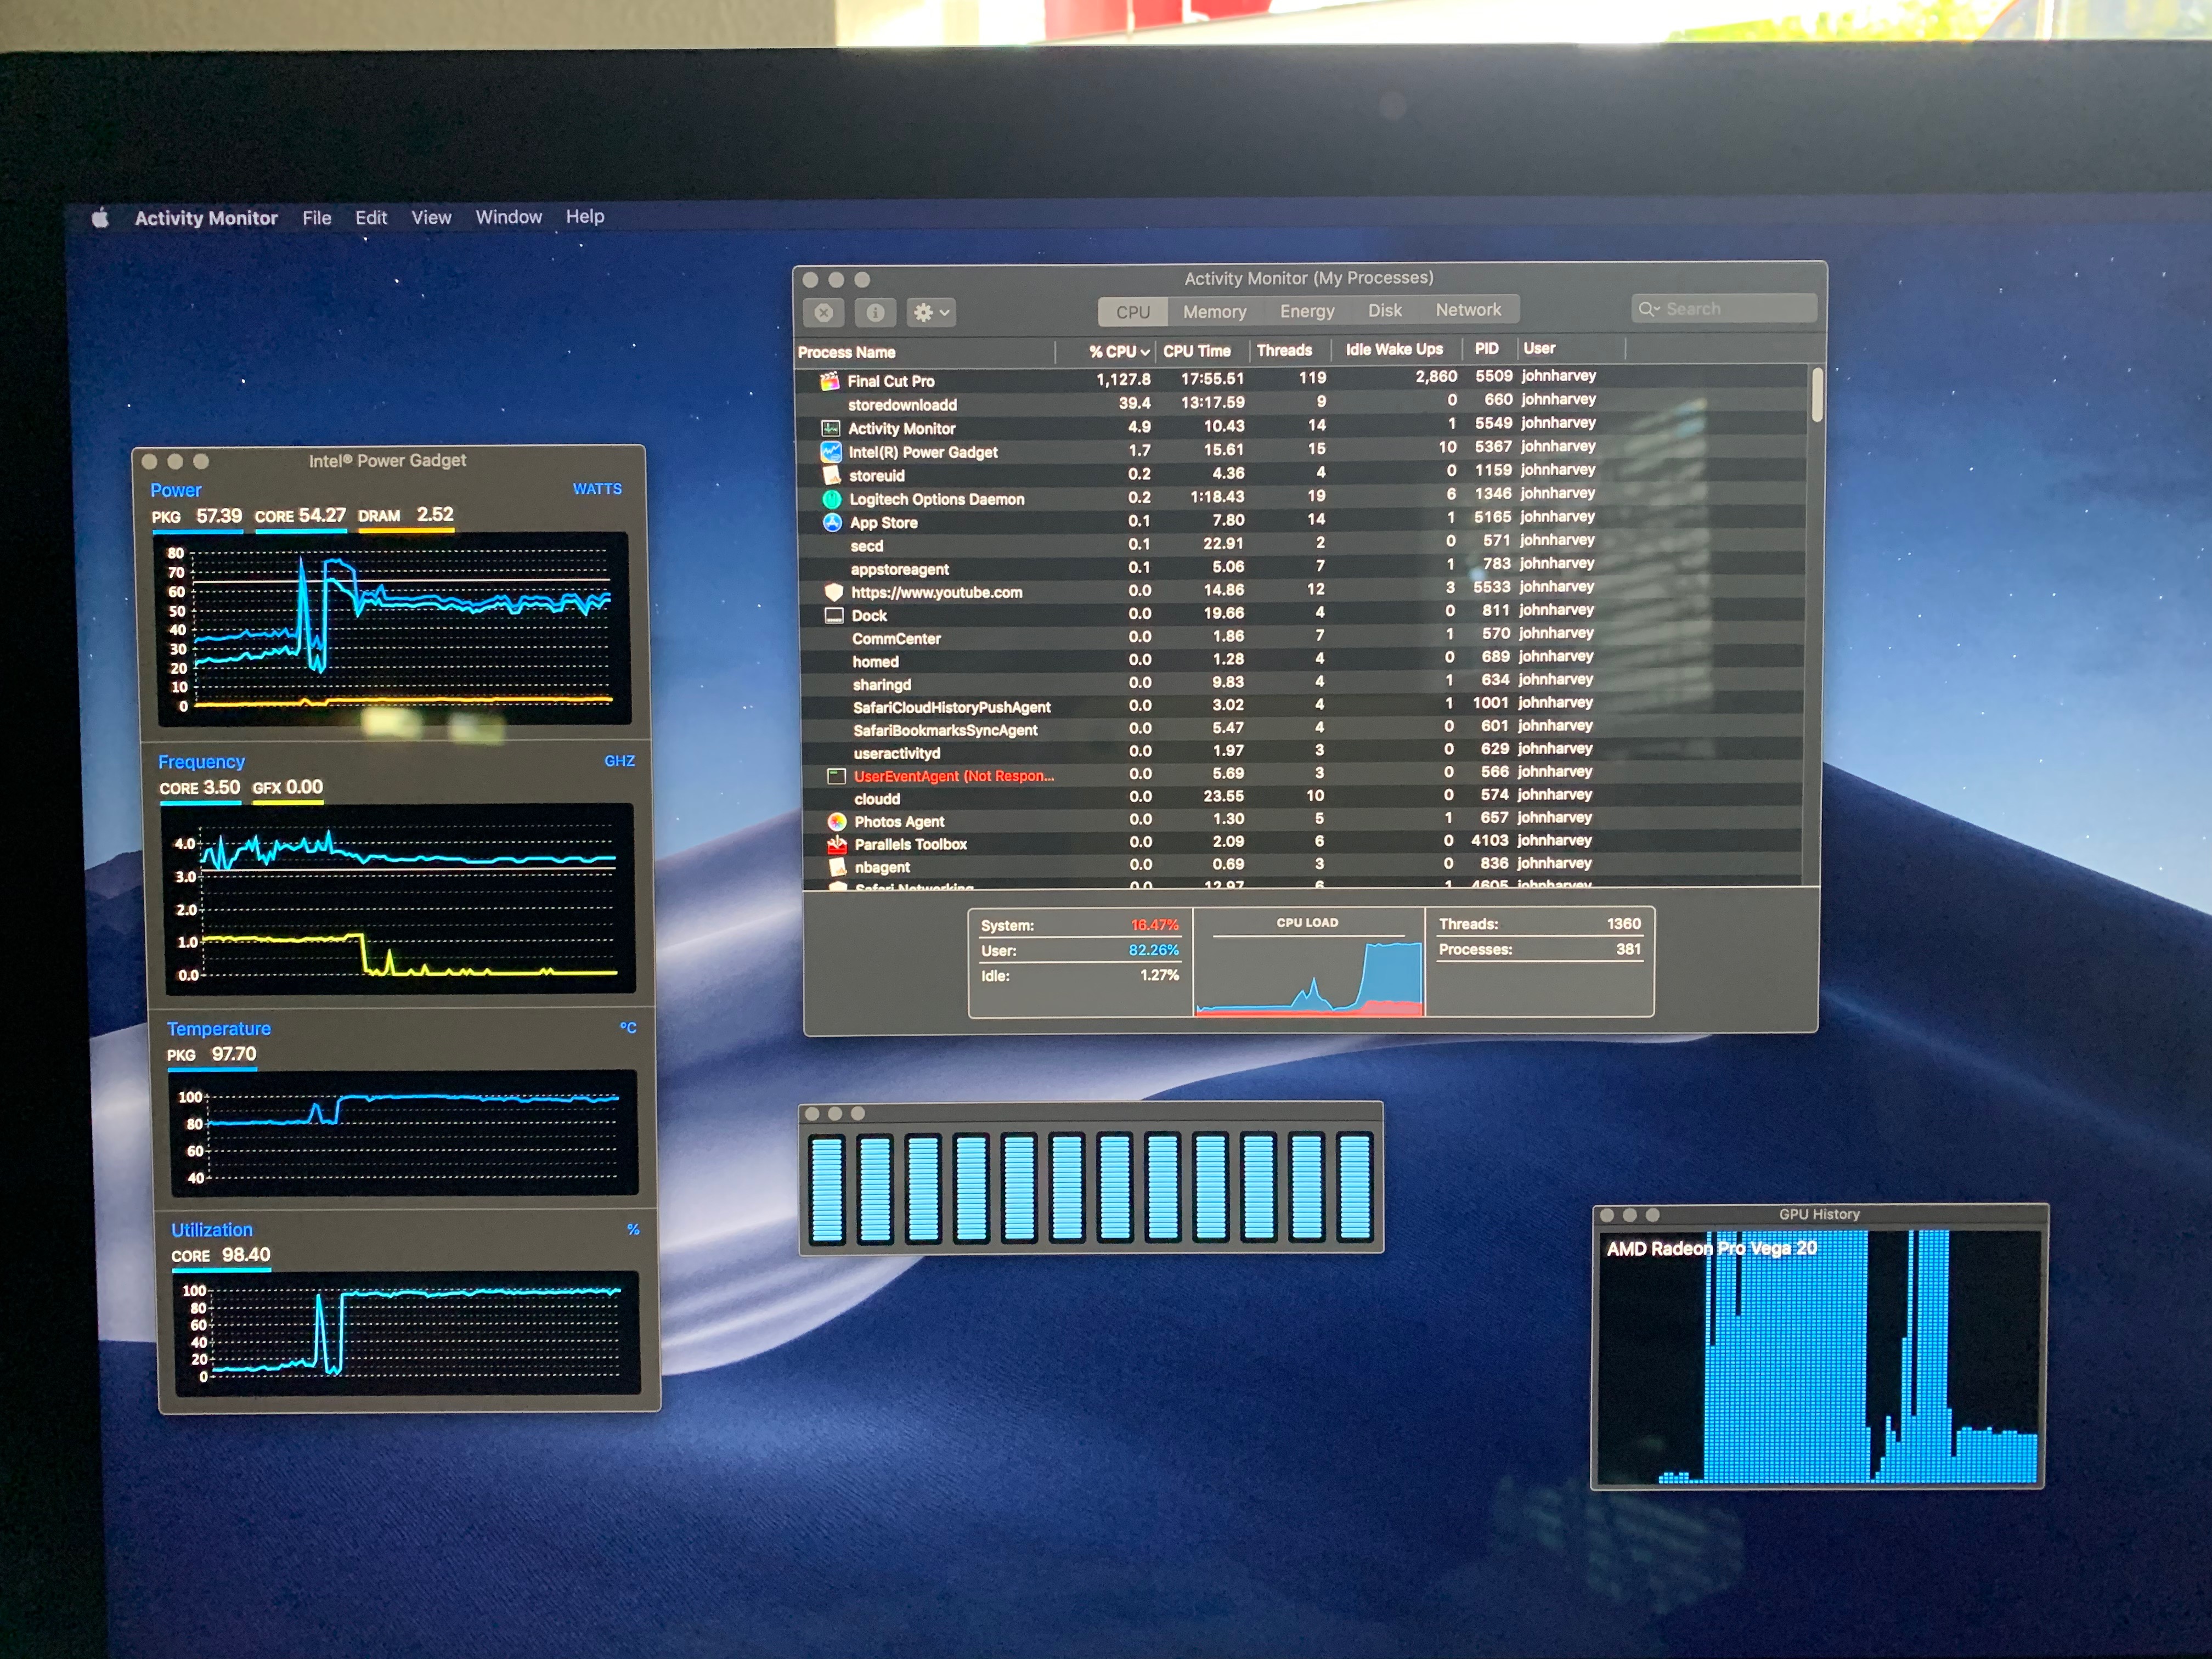Select the Parallels Toolbox icon
Viewport: 2212px width, 1659px height.
pos(837,844)
